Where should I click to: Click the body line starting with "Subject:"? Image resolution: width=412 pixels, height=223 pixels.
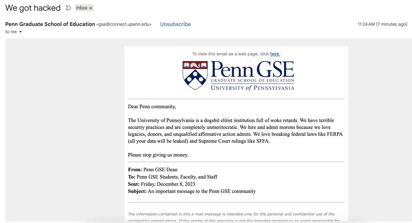pyautogui.click(x=192, y=191)
